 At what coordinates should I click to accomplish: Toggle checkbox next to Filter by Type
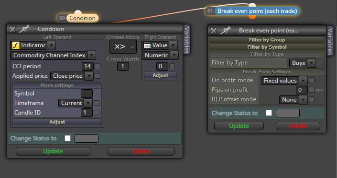point(320,63)
